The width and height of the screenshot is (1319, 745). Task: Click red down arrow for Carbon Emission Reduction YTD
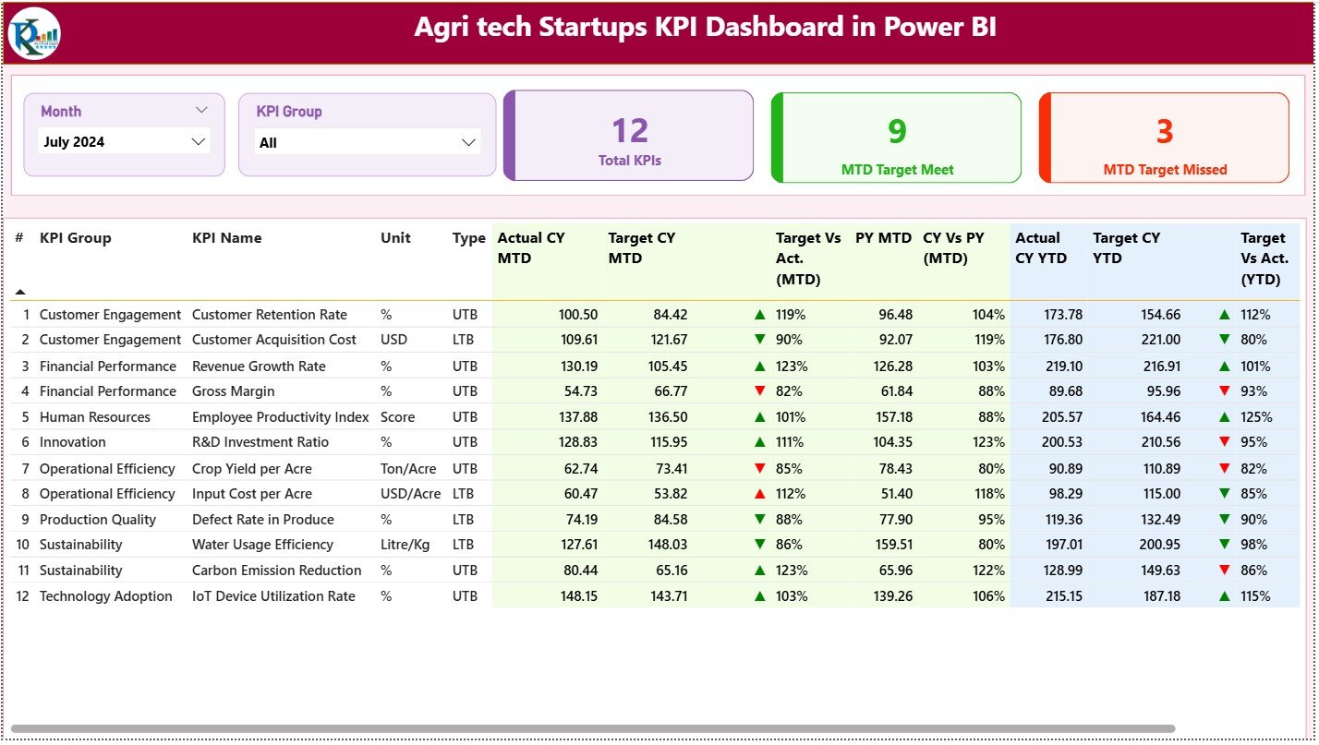click(1225, 571)
